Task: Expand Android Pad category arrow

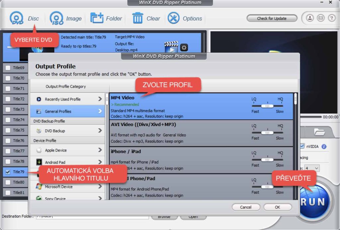Action: tap(100, 162)
